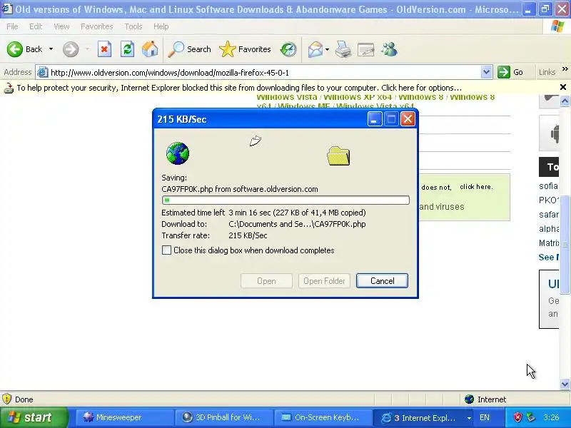Stop loading with the red X icon

coord(104,49)
